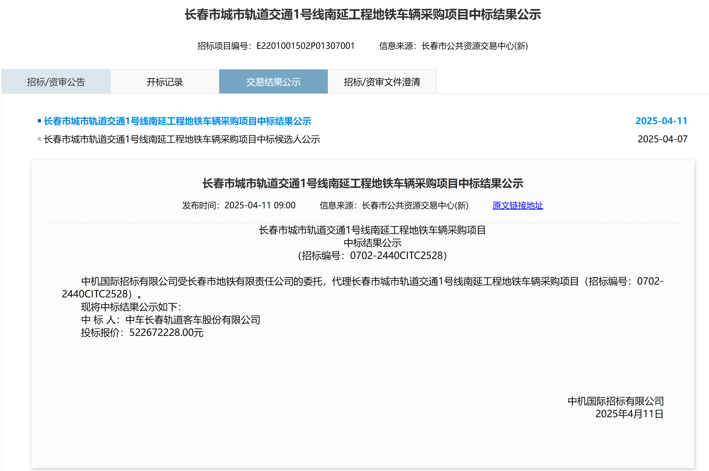Image resolution: width=709 pixels, height=471 pixels.
Task: Click the bold article title inside the panel
Action: point(363,184)
